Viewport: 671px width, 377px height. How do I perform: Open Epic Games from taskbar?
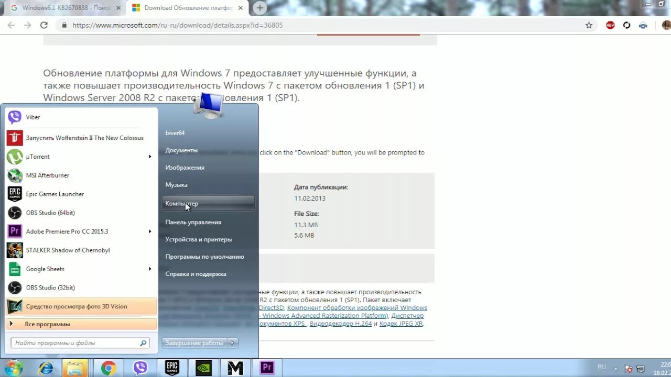click(172, 368)
